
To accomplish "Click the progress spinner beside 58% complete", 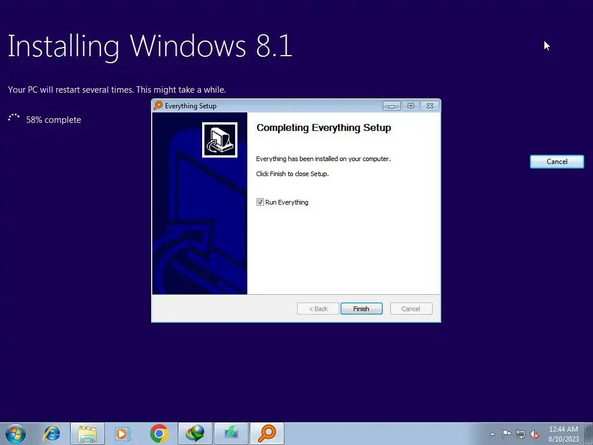I will pos(14,118).
